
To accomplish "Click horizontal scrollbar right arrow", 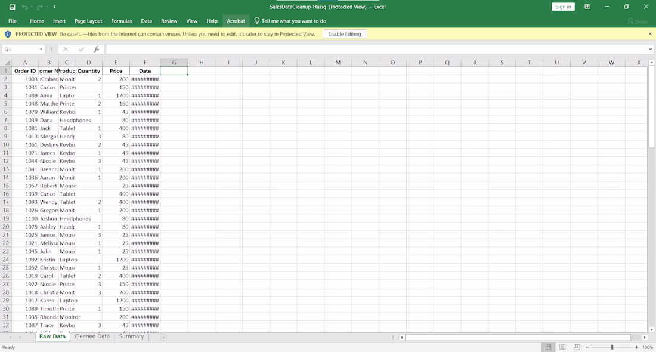I will click(645, 337).
